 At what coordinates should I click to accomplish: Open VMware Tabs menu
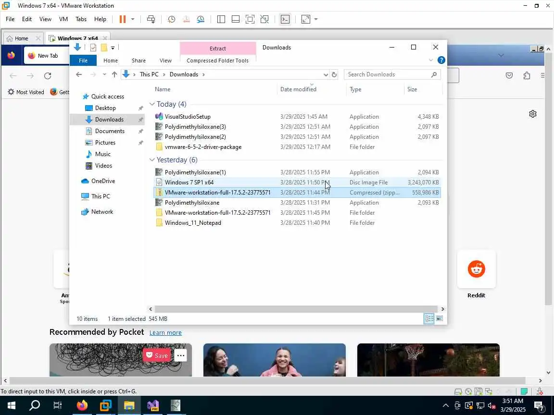81,19
